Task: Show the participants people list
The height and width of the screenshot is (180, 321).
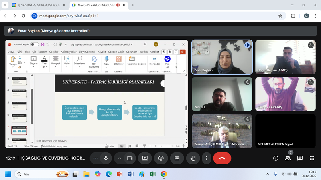Action: 288,158
